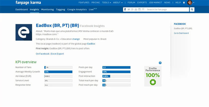Viewport: 209px width, 107px height.
Task: Click the Average Weekly Growth bar
Action: point(58,72)
